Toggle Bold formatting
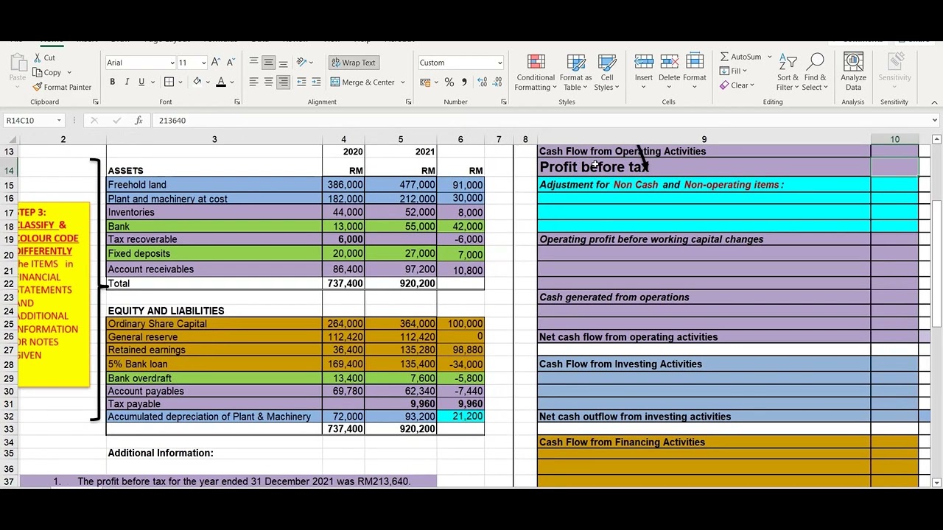The height and width of the screenshot is (530, 943). tap(113, 82)
